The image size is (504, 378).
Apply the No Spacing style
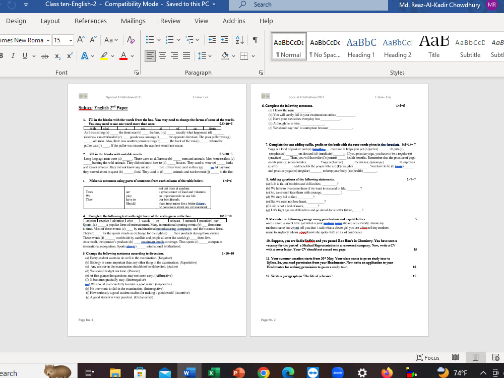tap(325, 47)
